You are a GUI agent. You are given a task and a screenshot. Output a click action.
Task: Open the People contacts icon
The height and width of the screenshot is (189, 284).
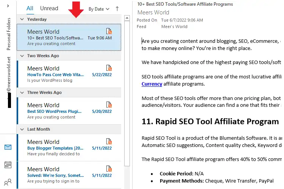point(8,182)
